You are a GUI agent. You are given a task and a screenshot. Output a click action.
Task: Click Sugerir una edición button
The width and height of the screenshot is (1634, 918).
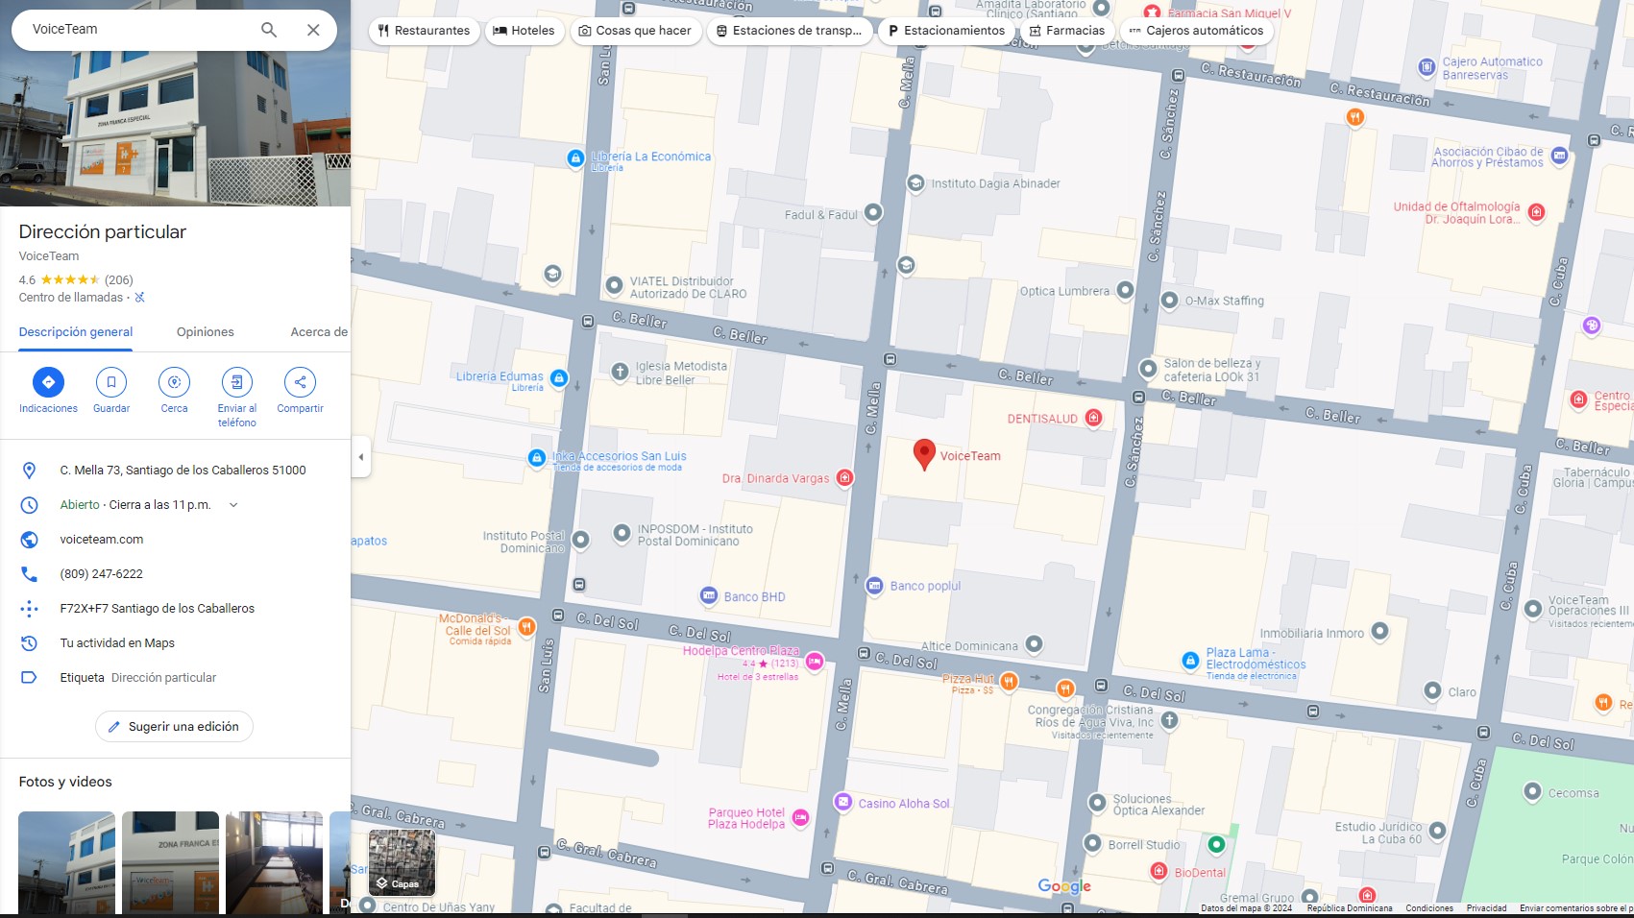tap(174, 727)
